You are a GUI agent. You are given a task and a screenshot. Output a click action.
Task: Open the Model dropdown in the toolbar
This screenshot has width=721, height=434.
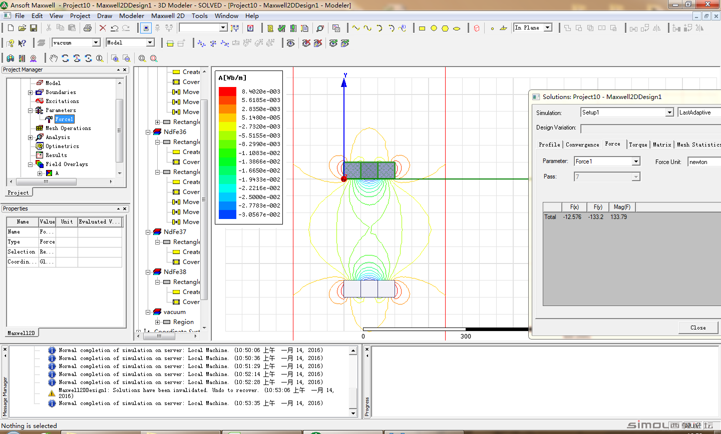(x=150, y=43)
